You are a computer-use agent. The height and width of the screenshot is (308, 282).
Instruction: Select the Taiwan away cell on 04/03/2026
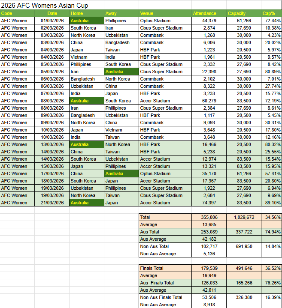[121, 50]
